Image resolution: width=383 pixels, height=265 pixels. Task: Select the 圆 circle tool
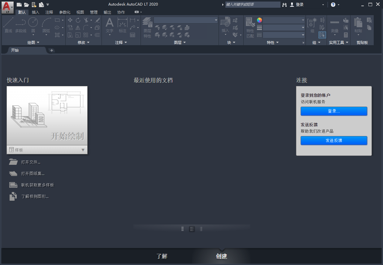click(33, 25)
